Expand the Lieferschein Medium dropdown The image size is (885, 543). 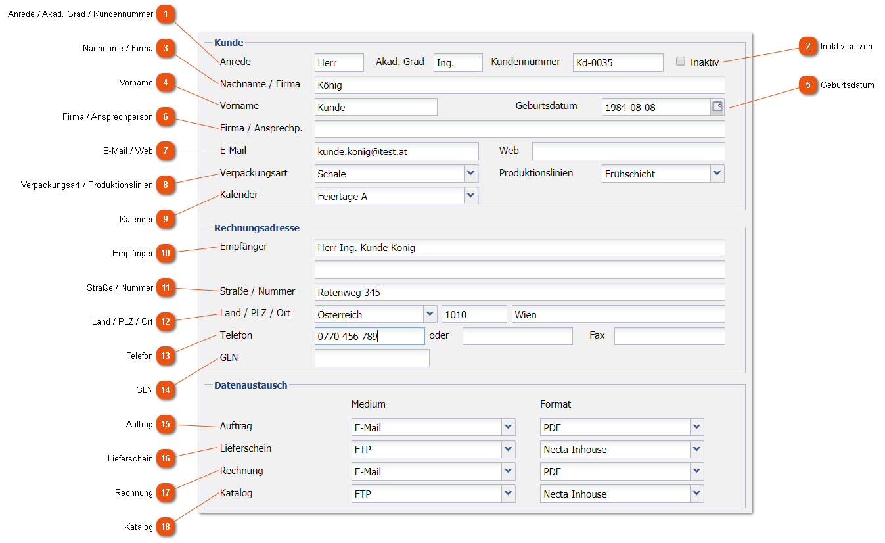(508, 450)
